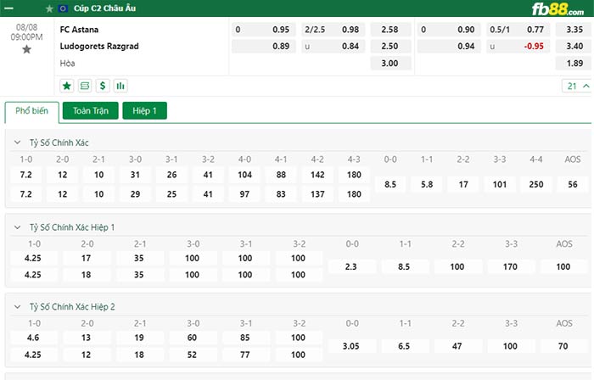Viewport: 594px width, 380px height.
Task: Select FC Astana win odds 2.58
Action: (x=390, y=30)
